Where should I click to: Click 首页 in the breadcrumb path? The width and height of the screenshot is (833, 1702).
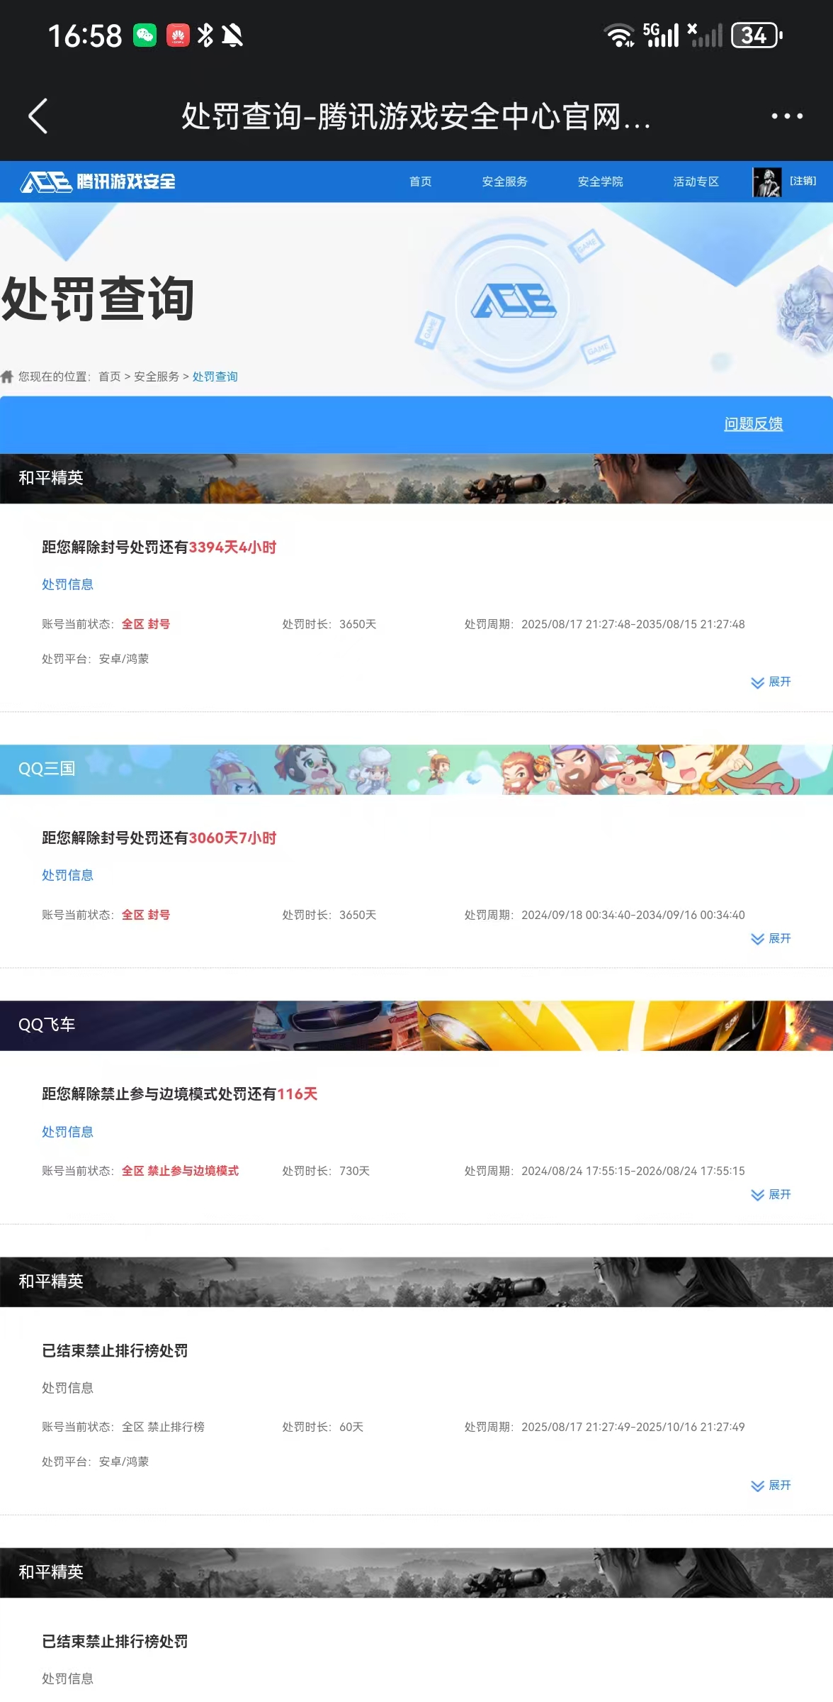click(x=110, y=377)
